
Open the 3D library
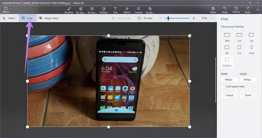(150, 10)
